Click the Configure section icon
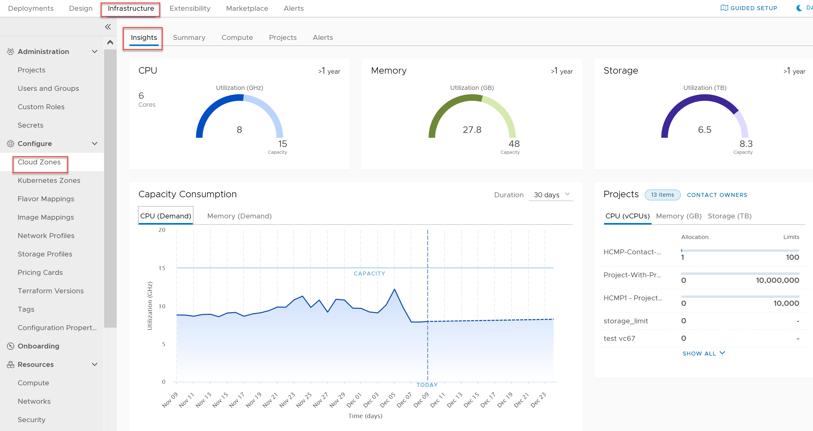The width and height of the screenshot is (813, 431). 9,144
